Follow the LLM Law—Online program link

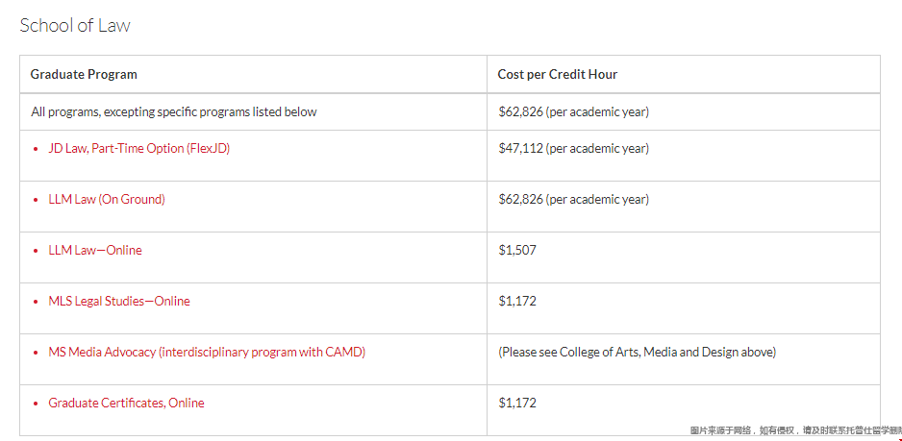click(95, 250)
